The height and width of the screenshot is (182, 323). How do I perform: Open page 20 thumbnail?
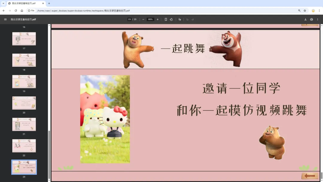pos(24,103)
